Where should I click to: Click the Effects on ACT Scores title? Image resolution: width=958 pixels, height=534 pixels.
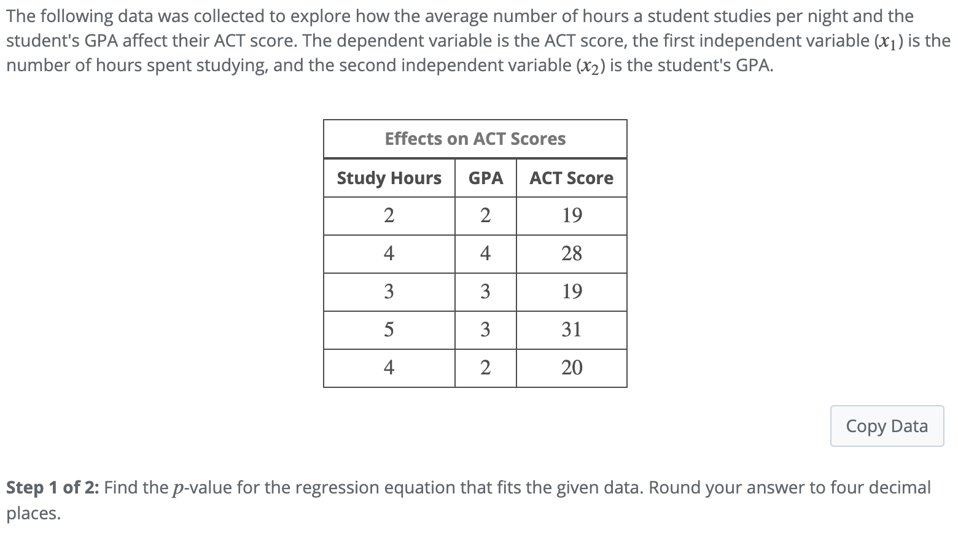click(x=475, y=139)
